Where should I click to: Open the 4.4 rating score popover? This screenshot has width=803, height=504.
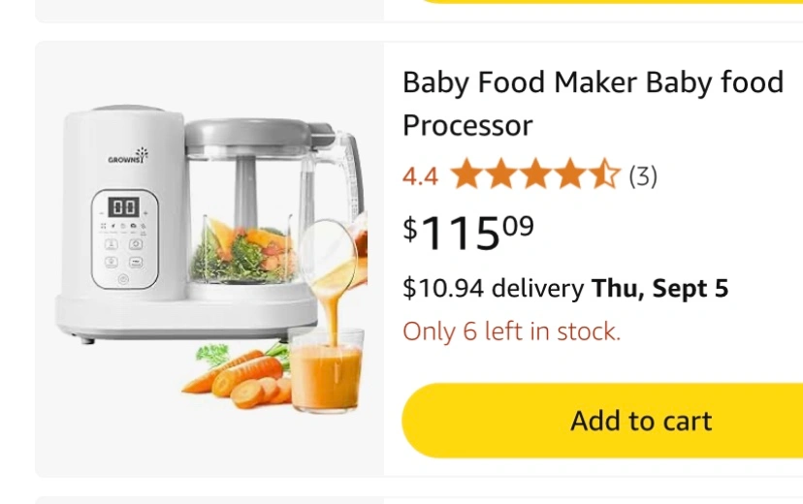420,177
